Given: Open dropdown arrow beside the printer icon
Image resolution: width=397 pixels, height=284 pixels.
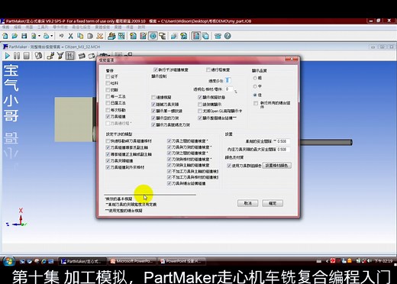Looking at the screenshot, I should click(52, 36).
